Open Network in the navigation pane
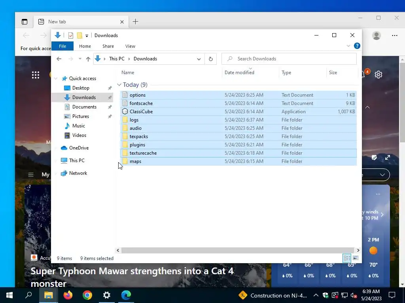 click(78, 173)
